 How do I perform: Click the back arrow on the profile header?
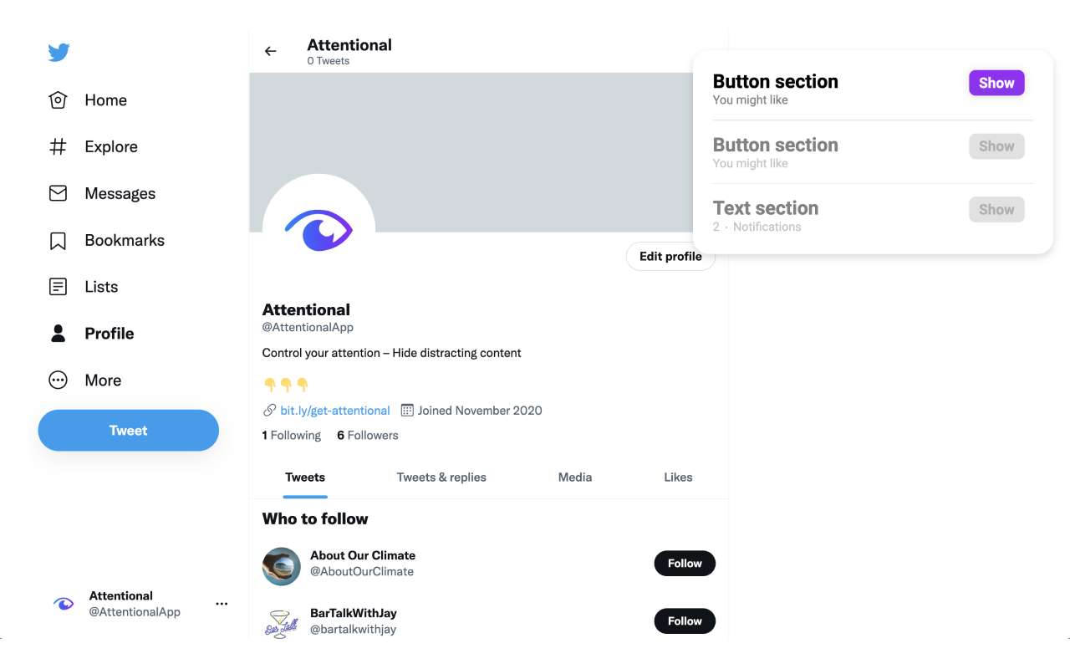point(270,51)
